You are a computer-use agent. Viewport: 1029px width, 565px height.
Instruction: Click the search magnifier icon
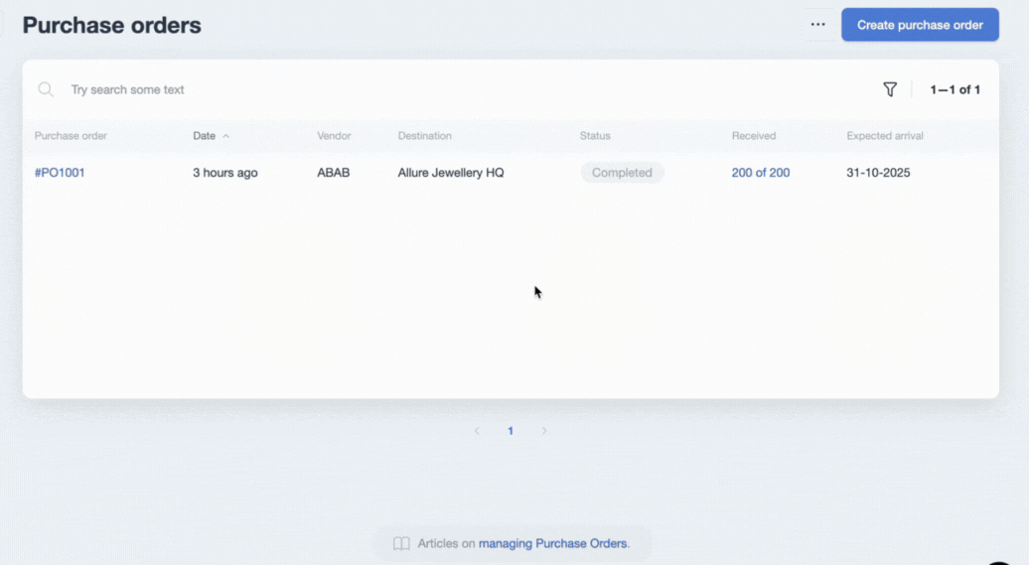point(46,89)
